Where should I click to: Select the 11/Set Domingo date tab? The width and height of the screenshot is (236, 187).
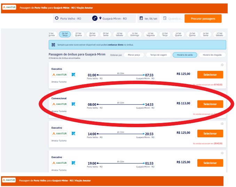pos(135,34)
